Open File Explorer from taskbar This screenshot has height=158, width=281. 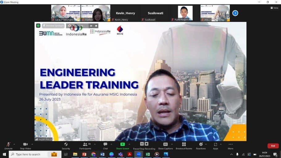(x=75, y=154)
